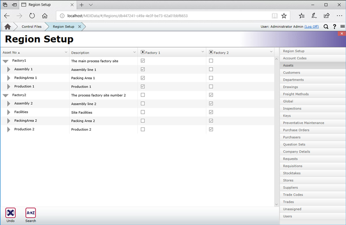Refresh the page in the browser

pos(32,16)
